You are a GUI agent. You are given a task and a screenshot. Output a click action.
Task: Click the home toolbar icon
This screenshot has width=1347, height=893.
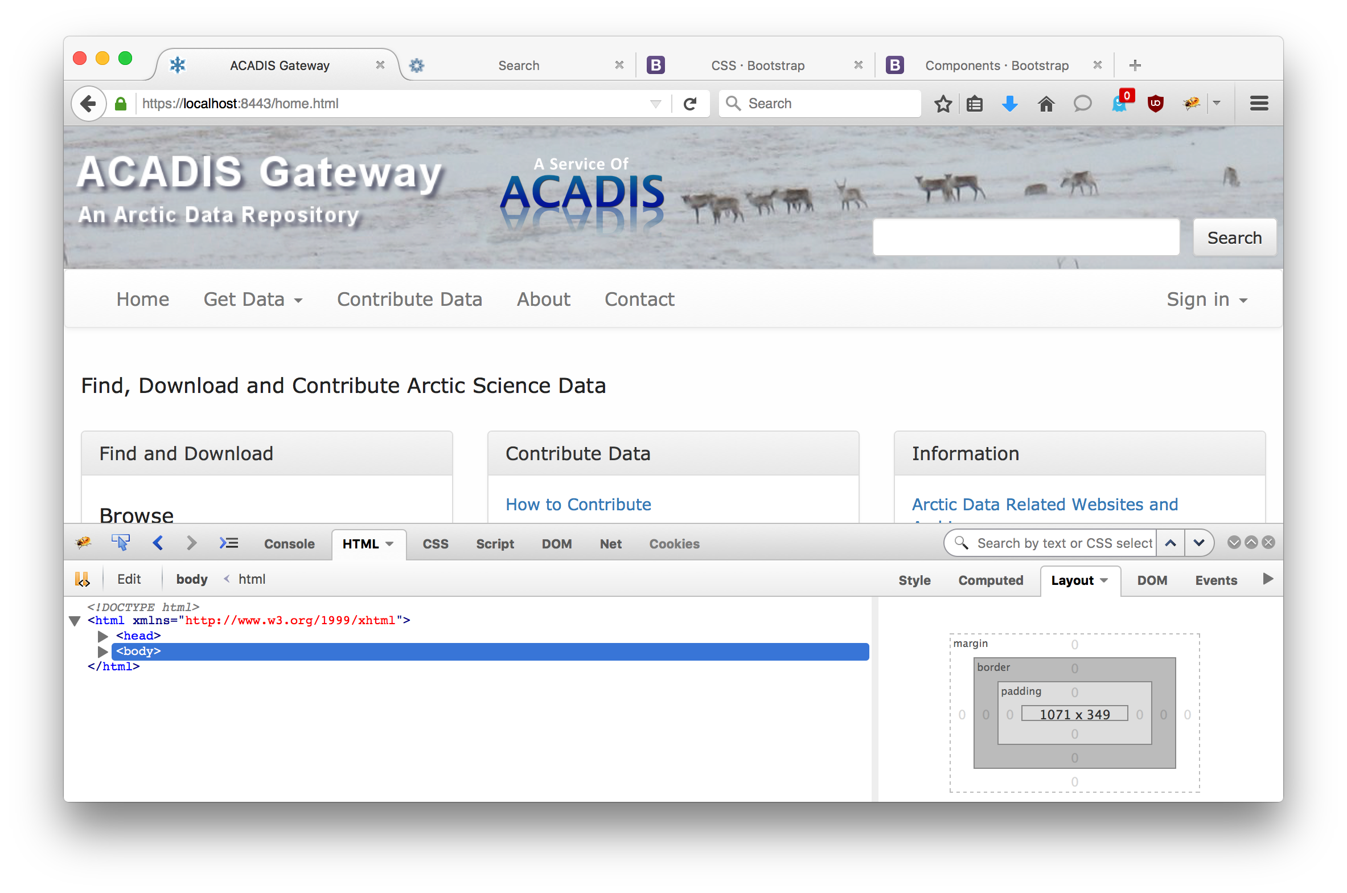(x=1046, y=104)
